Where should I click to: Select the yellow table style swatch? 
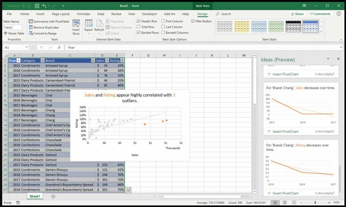pos(242,27)
